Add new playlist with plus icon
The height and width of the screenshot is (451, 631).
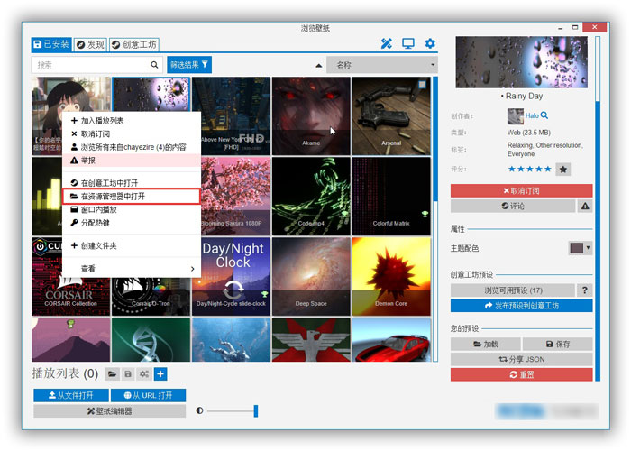point(160,373)
